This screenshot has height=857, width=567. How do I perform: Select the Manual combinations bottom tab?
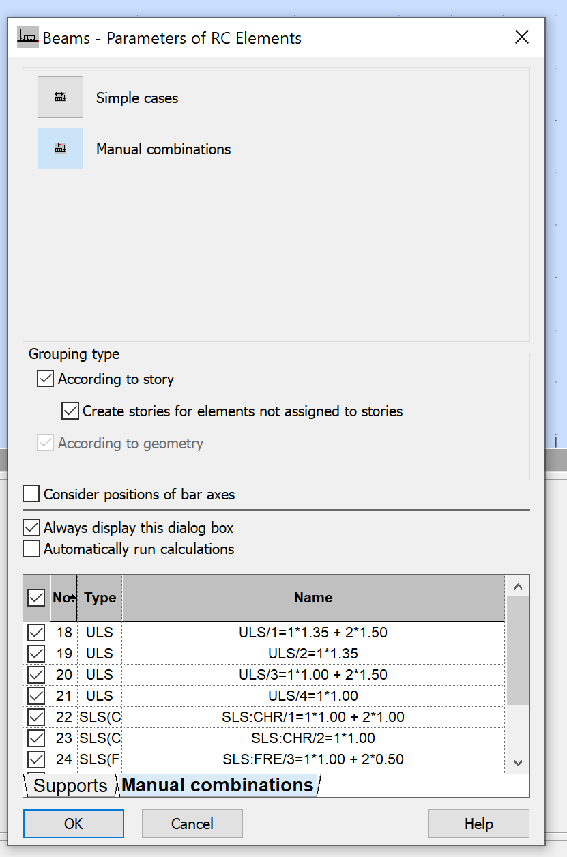(x=217, y=786)
